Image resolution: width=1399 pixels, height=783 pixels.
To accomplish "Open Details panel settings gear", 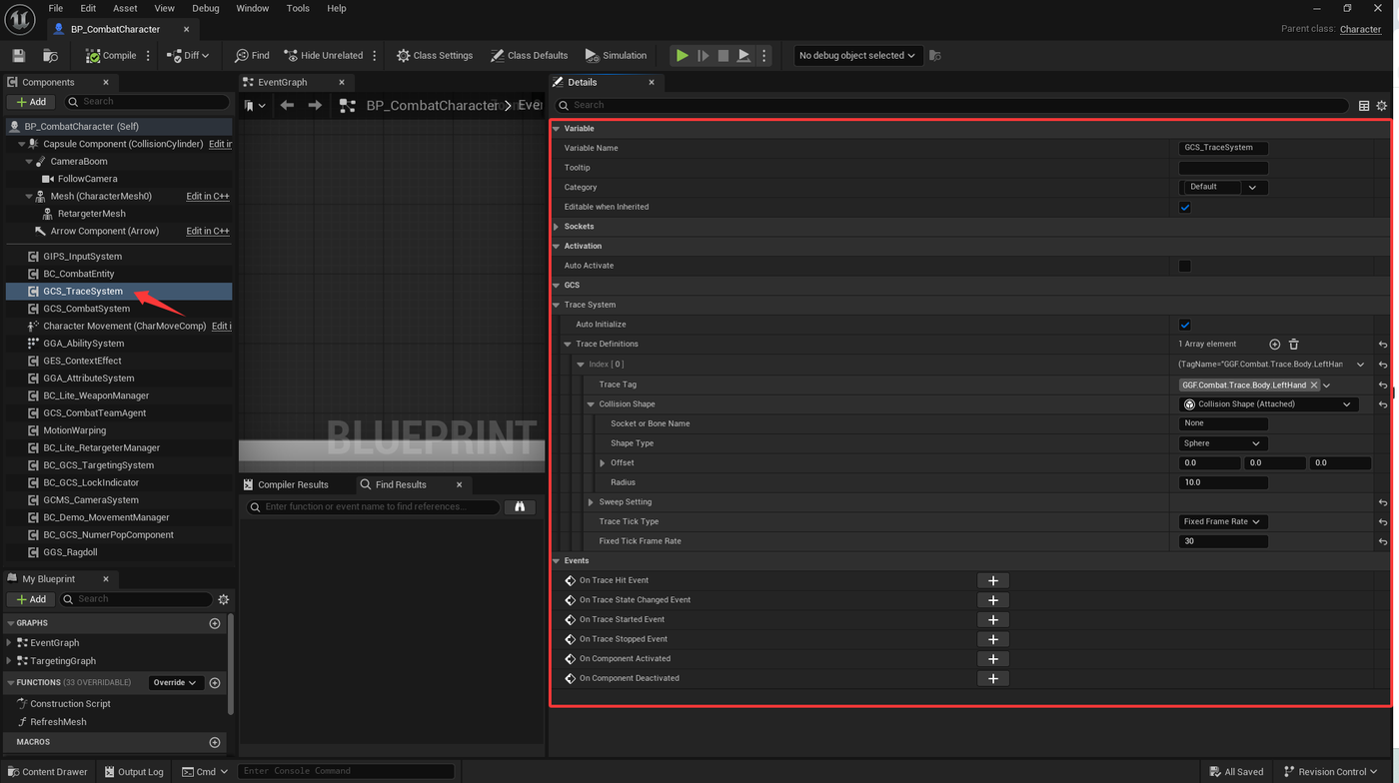I will point(1382,105).
